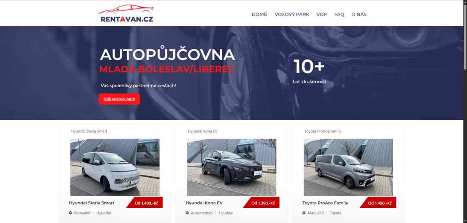Open Hyundai Kona EV photo
The width and height of the screenshot is (467, 223).
(231, 167)
